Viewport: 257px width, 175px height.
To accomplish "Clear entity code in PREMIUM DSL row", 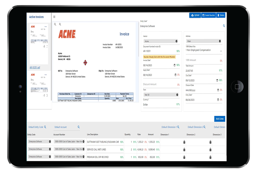I will (x=50, y=157).
